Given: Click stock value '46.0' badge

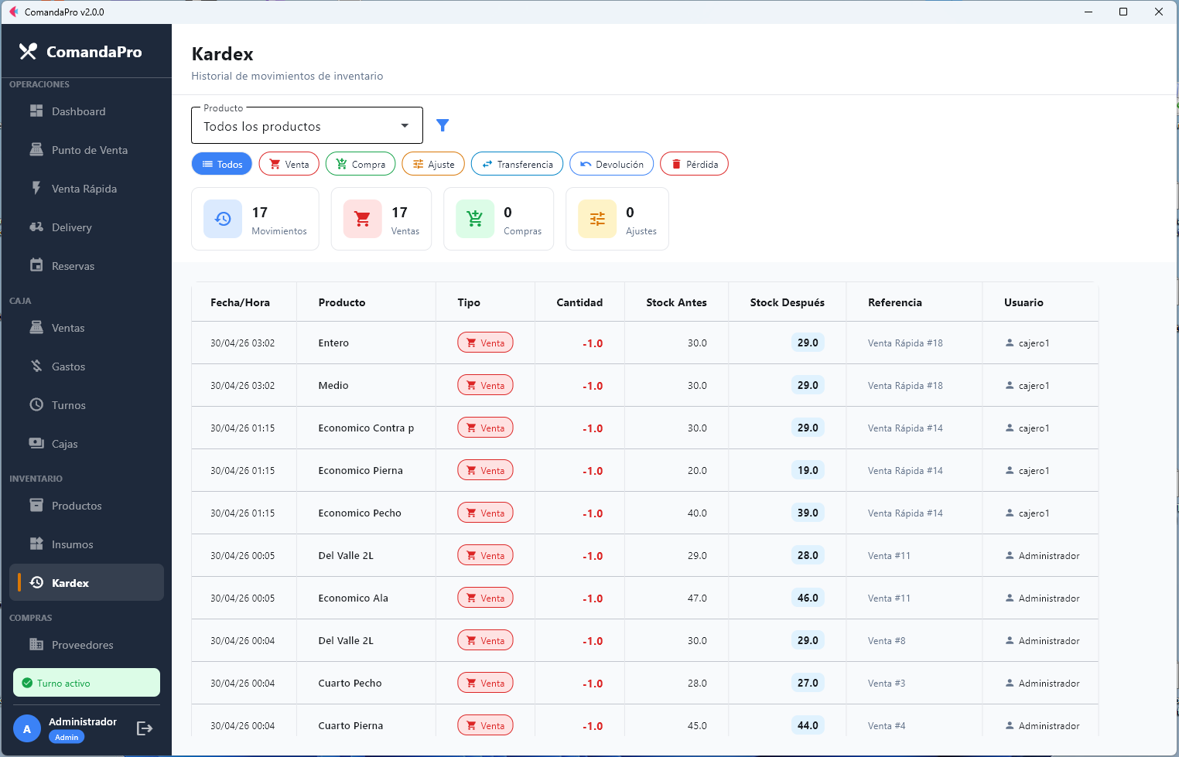Looking at the screenshot, I should (x=808, y=598).
